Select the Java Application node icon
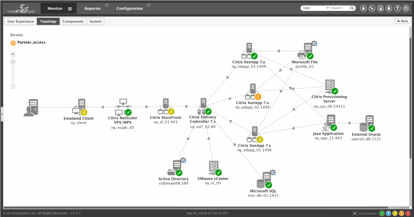This screenshot has width=414, height=217. pyautogui.click(x=330, y=123)
